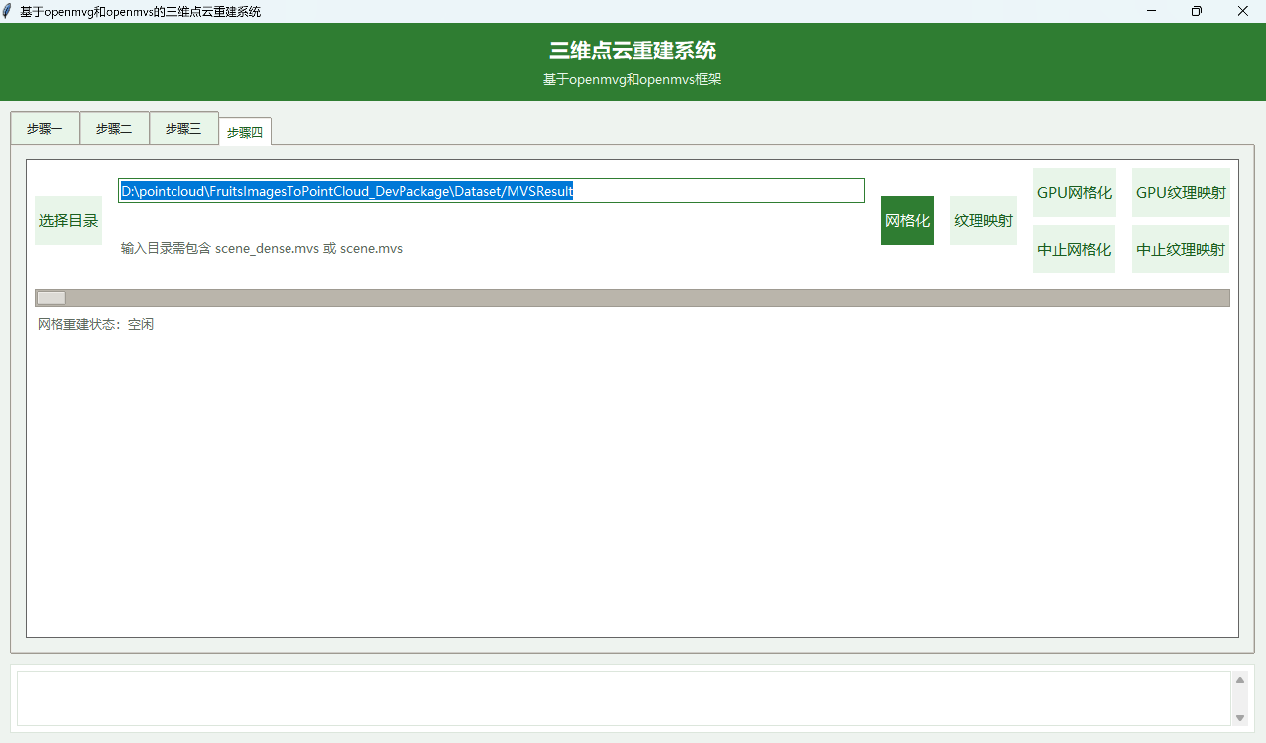
Task: Click the 纹理映射 button
Action: [x=982, y=220]
